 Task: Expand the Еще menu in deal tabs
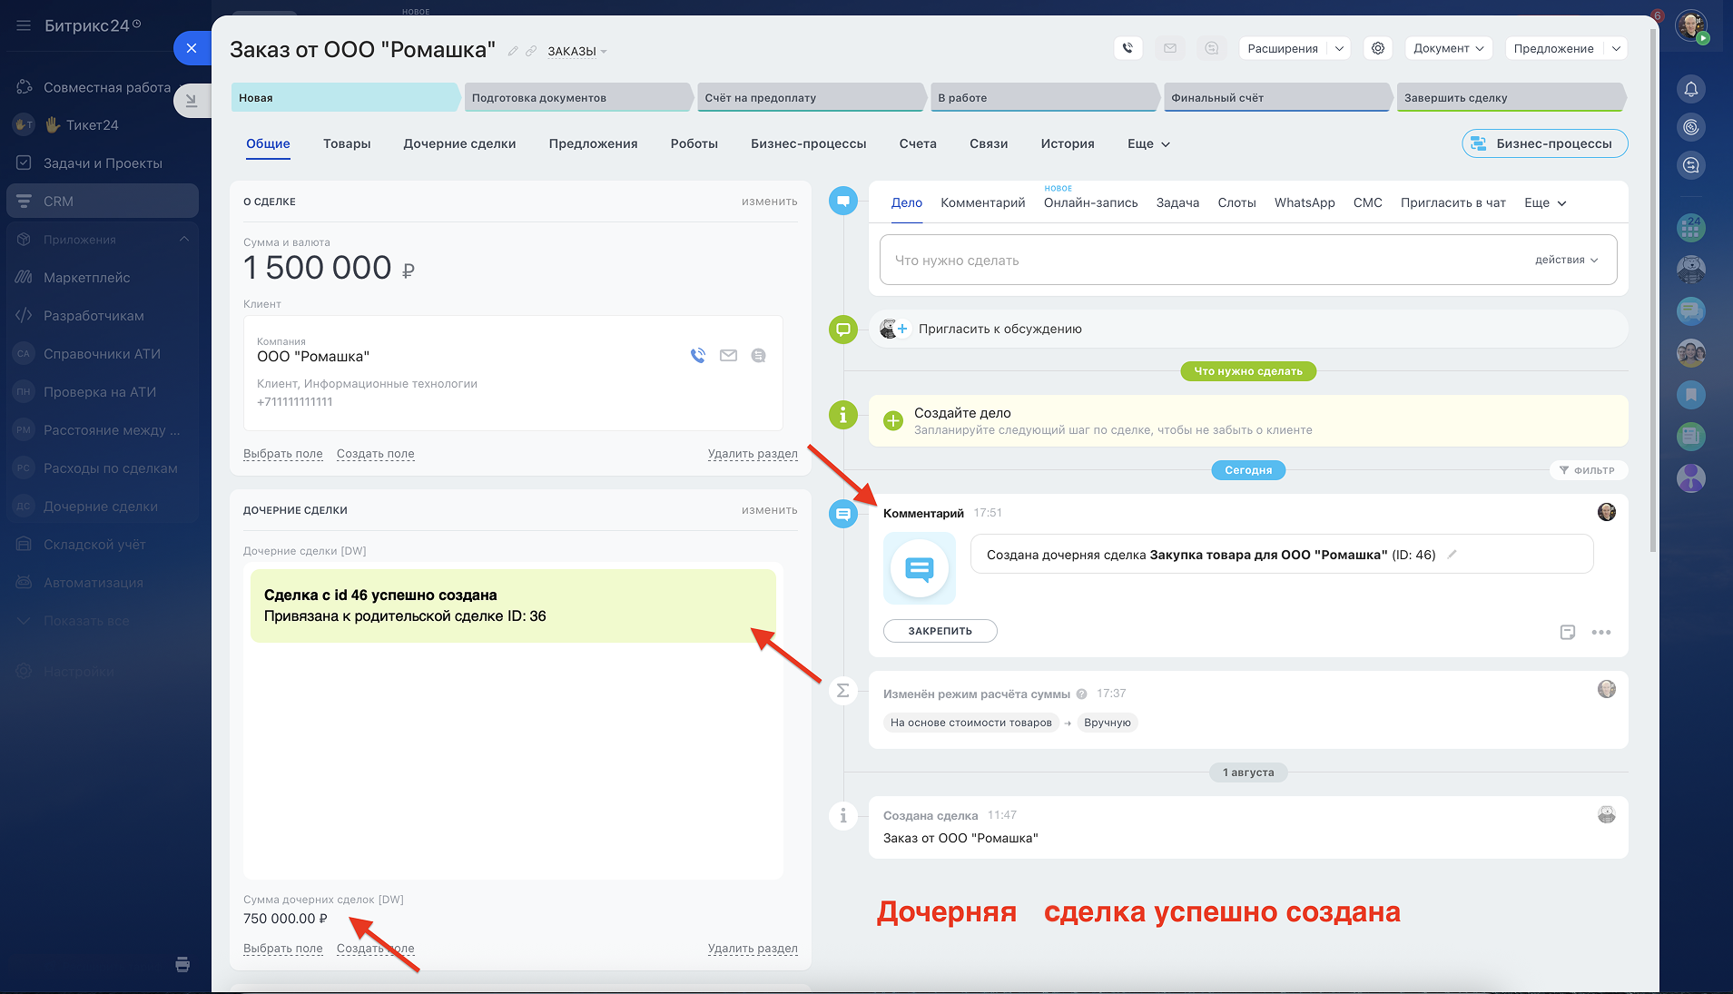[1148, 143]
